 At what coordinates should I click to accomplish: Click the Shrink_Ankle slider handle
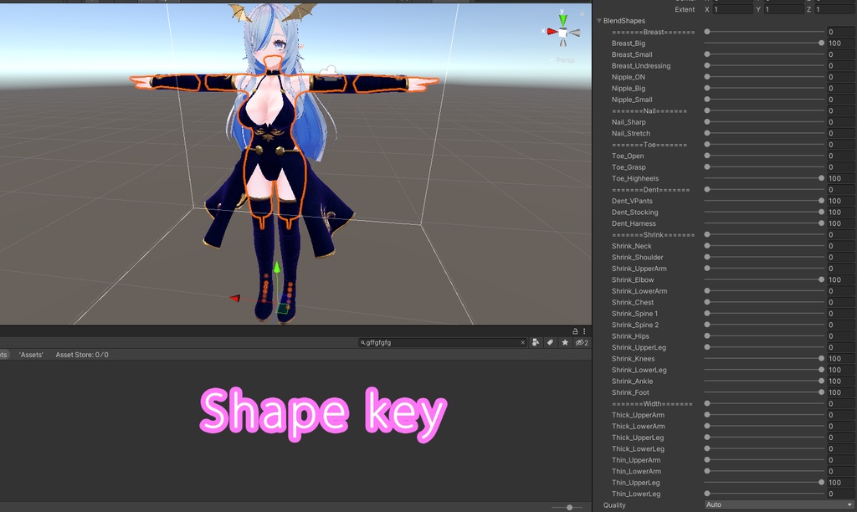[821, 381]
